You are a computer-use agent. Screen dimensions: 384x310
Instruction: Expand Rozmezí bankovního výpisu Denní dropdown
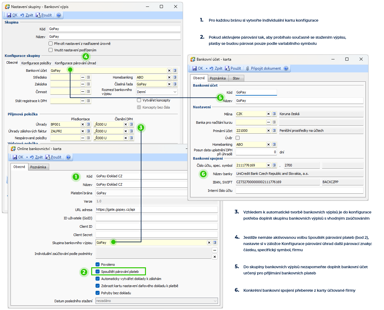click(175, 92)
